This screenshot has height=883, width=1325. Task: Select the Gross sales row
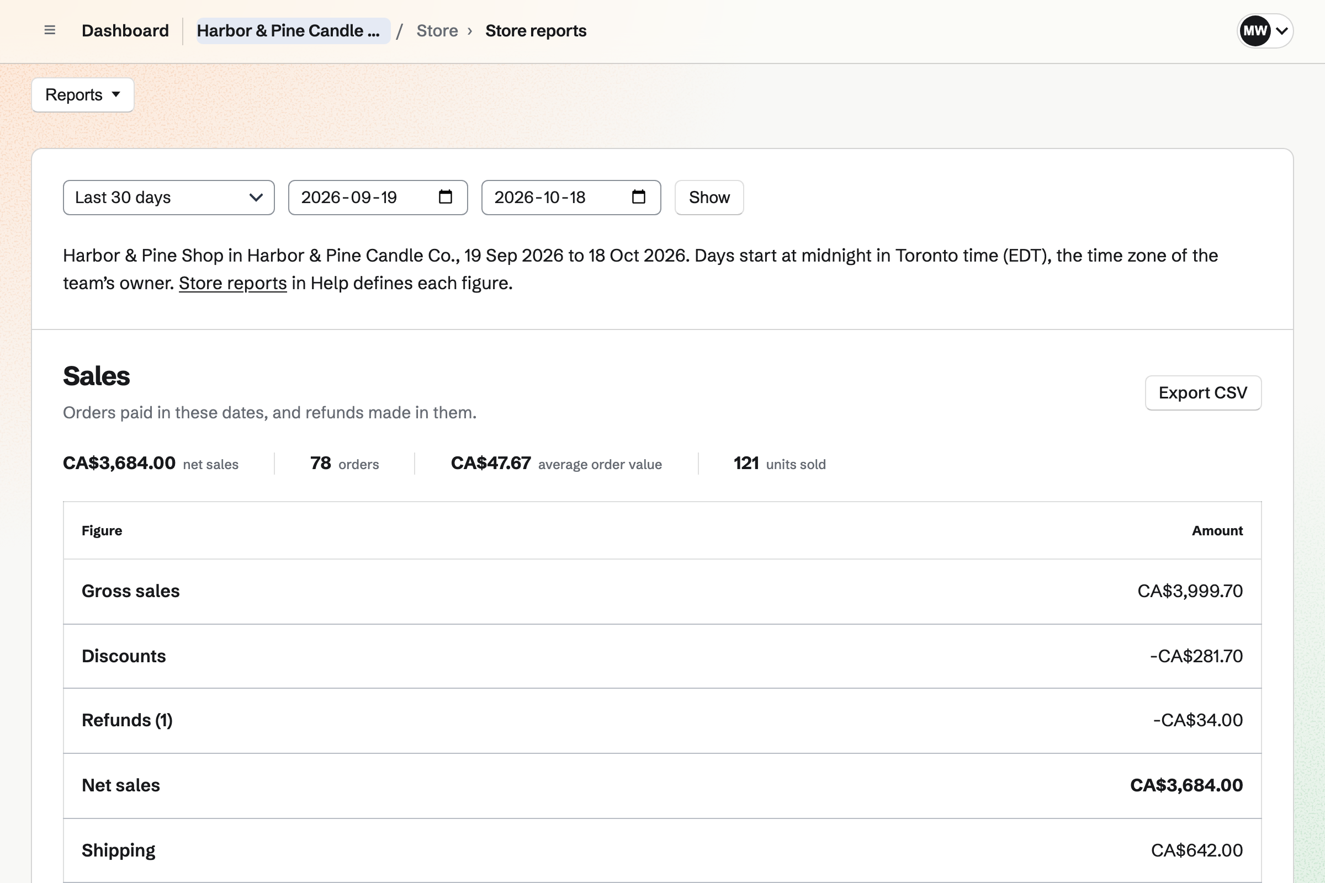coord(662,591)
